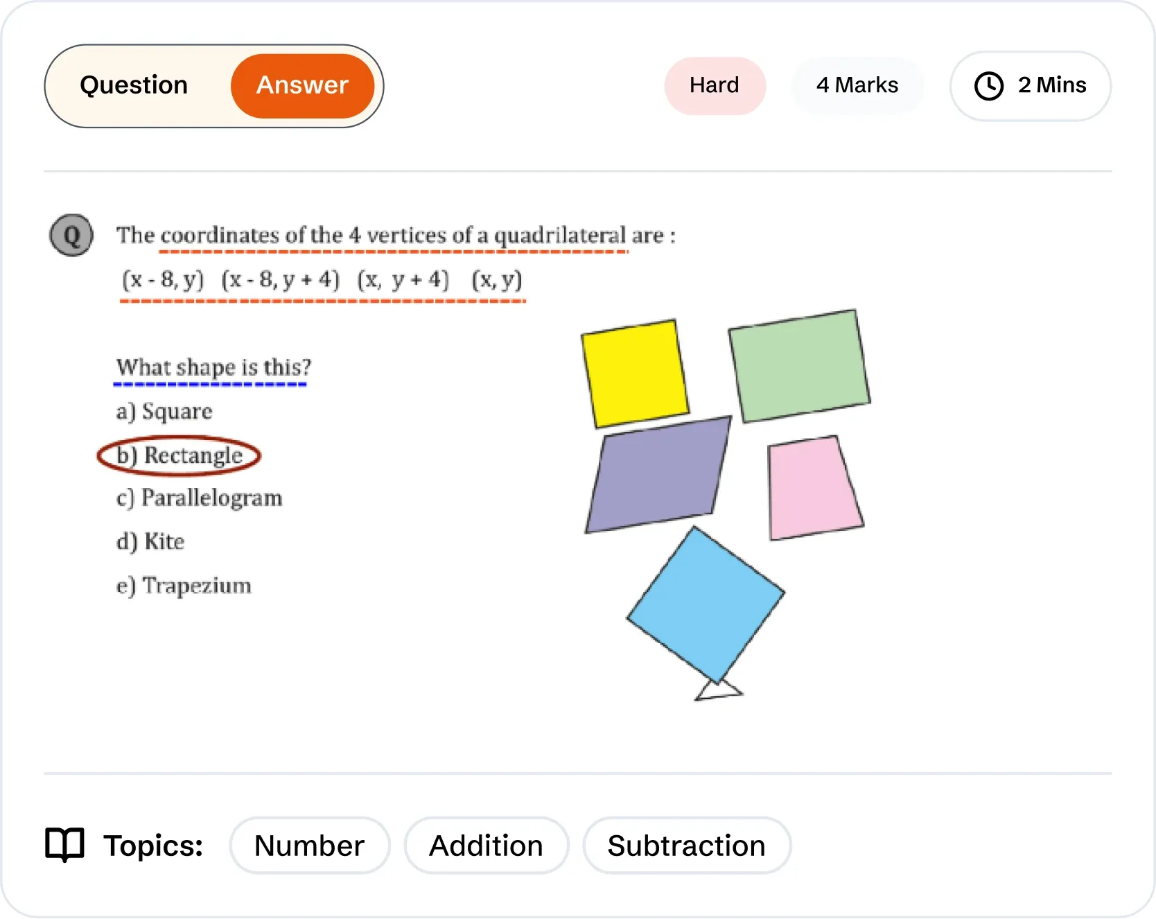Click the 4 Marks badge

tap(857, 85)
